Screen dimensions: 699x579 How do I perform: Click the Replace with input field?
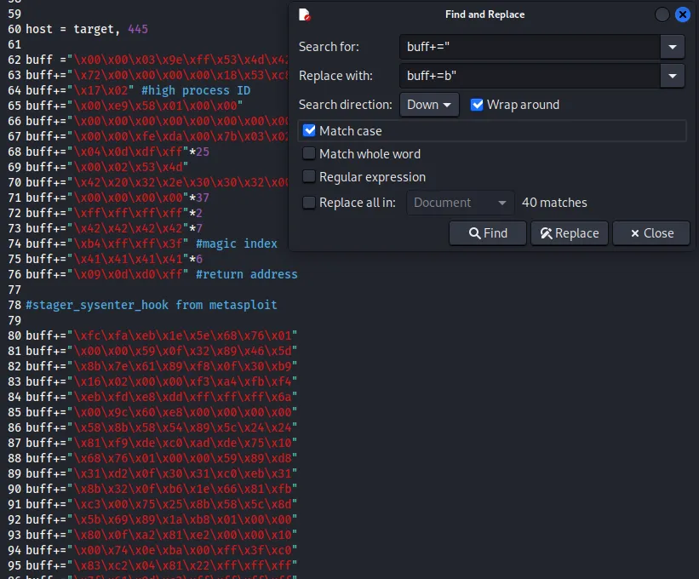click(530, 76)
